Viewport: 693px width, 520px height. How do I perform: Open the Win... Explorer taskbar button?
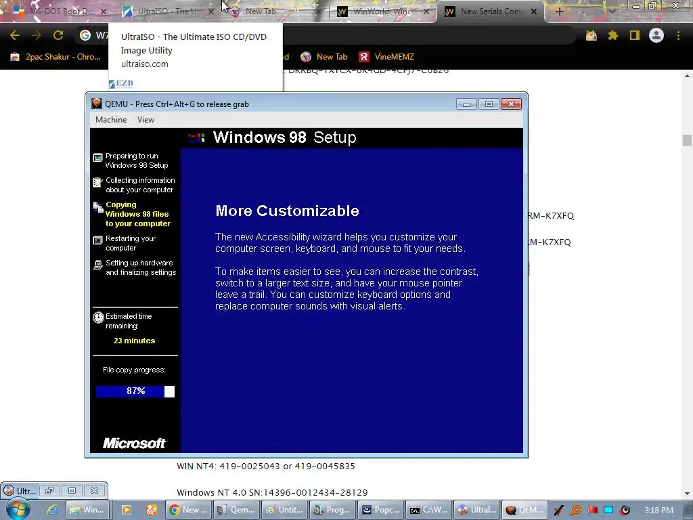pyautogui.click(x=87, y=510)
